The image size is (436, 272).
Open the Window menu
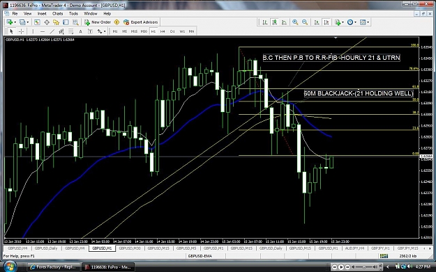coord(91,14)
